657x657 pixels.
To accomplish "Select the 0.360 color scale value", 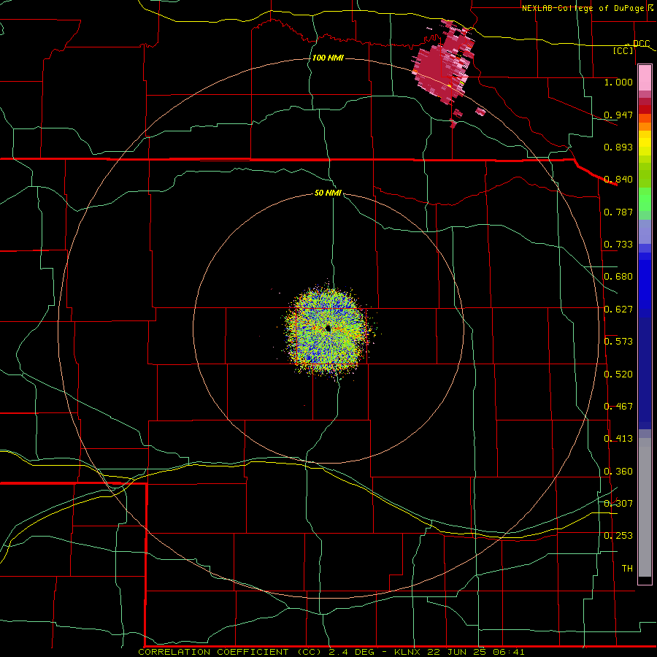I will 618,472.
